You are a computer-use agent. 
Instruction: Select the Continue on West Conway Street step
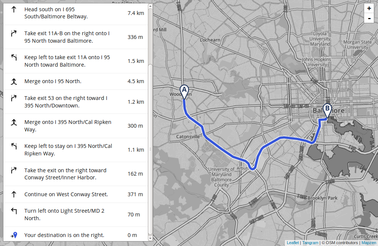75,194
